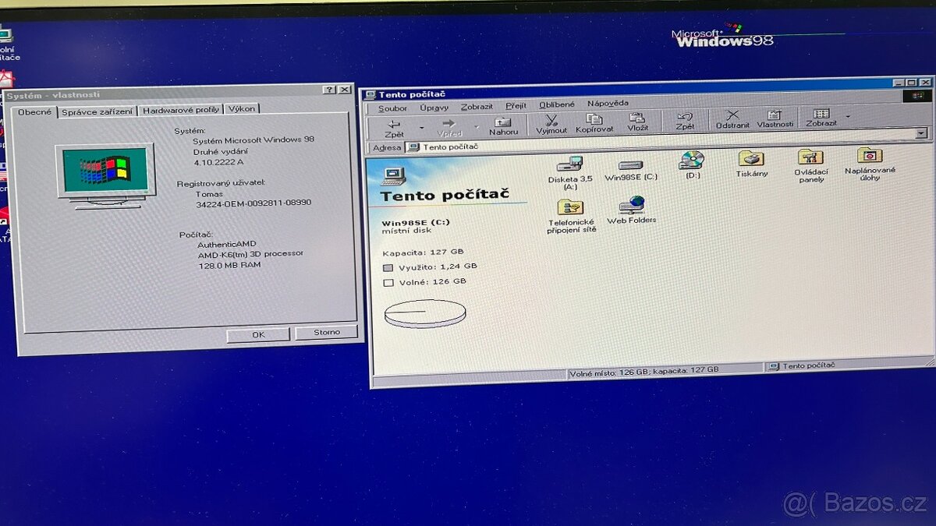The width and height of the screenshot is (936, 526).
Task: Click the Vyjmout (cut) toolbar icon
Action: 551,119
